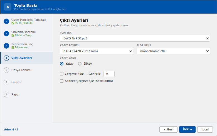Image resolution: width=217 pixels, height=136 pixels.
Task: Click the completed checkmark for Sıralama Yöntemi
Action: [6, 34]
